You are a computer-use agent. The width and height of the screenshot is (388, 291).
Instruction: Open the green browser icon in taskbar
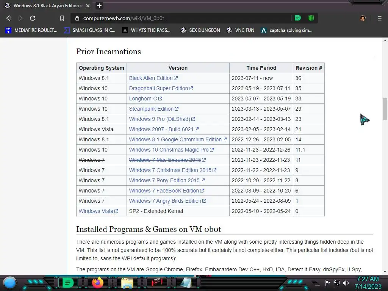(68, 283)
